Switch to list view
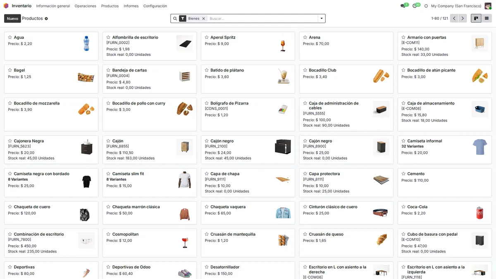 [x=486, y=18]
